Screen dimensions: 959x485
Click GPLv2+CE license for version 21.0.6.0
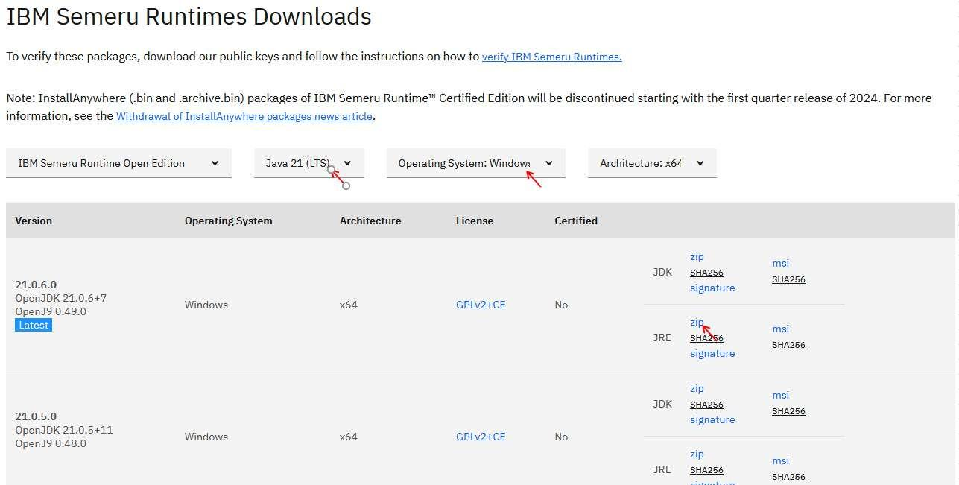pos(481,305)
